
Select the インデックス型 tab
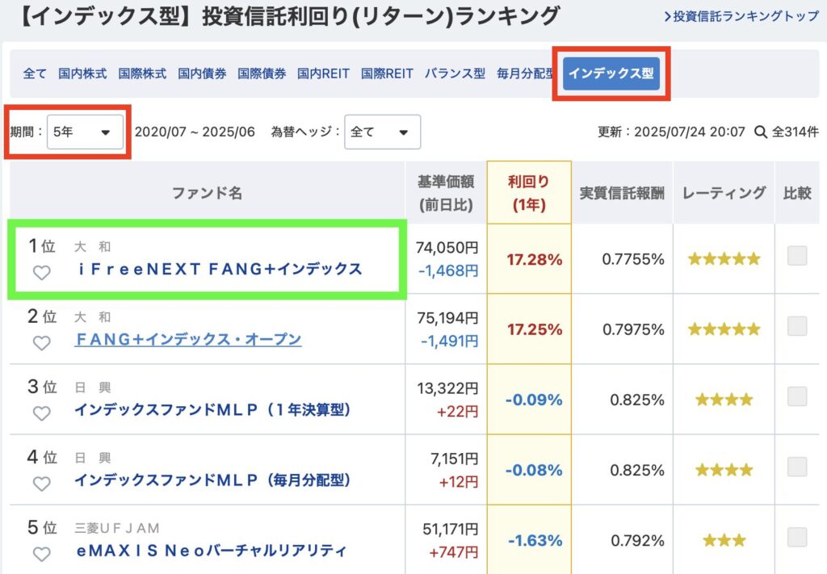611,73
